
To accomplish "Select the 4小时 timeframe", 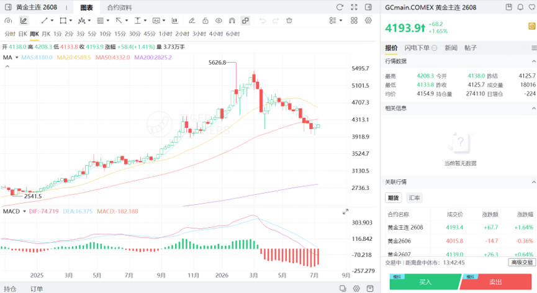I will tap(216, 34).
